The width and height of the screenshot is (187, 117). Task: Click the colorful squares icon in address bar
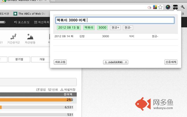click(155, 7)
